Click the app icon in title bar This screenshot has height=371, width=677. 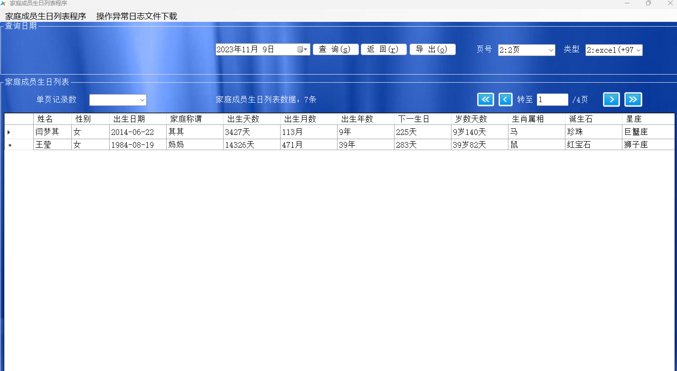3,3
